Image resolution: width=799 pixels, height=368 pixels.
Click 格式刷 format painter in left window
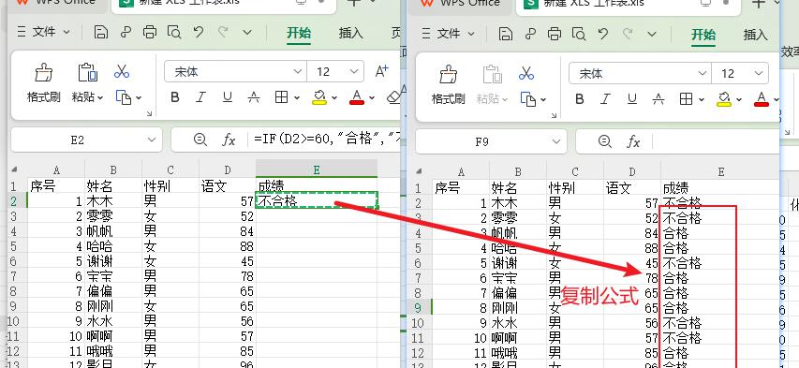pos(44,83)
